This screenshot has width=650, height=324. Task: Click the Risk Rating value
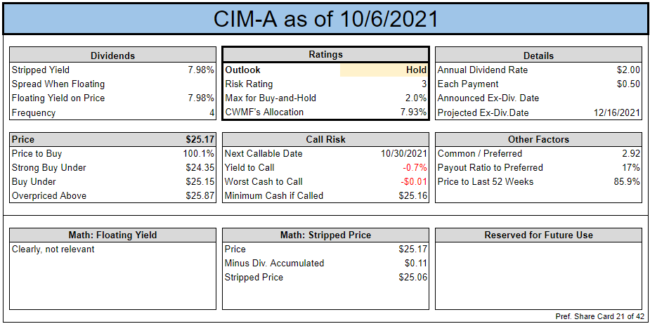(424, 84)
